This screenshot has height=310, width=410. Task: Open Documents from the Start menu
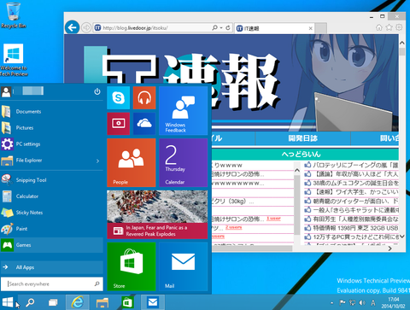[x=51, y=112]
